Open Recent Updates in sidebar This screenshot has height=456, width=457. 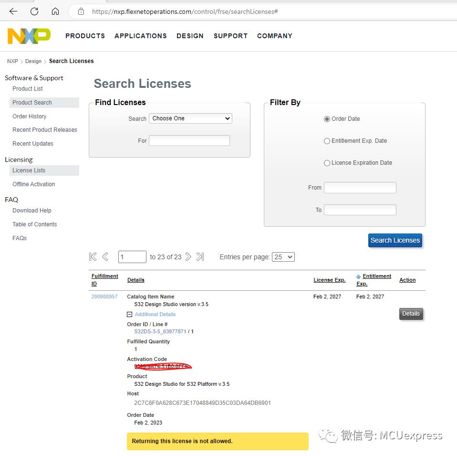[32, 144]
